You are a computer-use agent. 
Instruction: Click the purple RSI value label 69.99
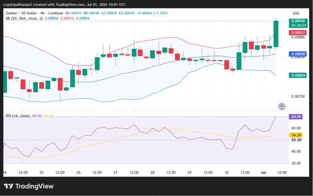(x=296, y=117)
